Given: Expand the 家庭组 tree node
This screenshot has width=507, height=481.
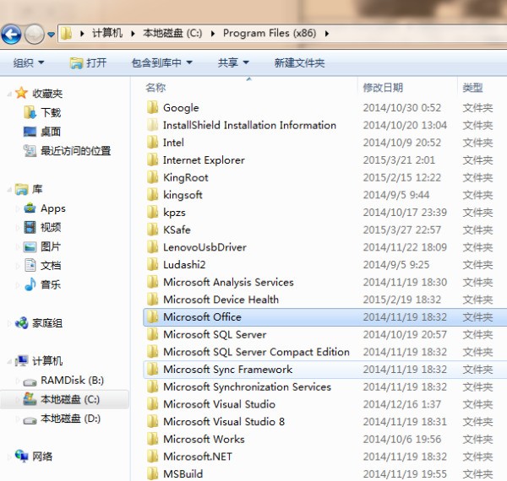Looking at the screenshot, I should click(x=9, y=323).
